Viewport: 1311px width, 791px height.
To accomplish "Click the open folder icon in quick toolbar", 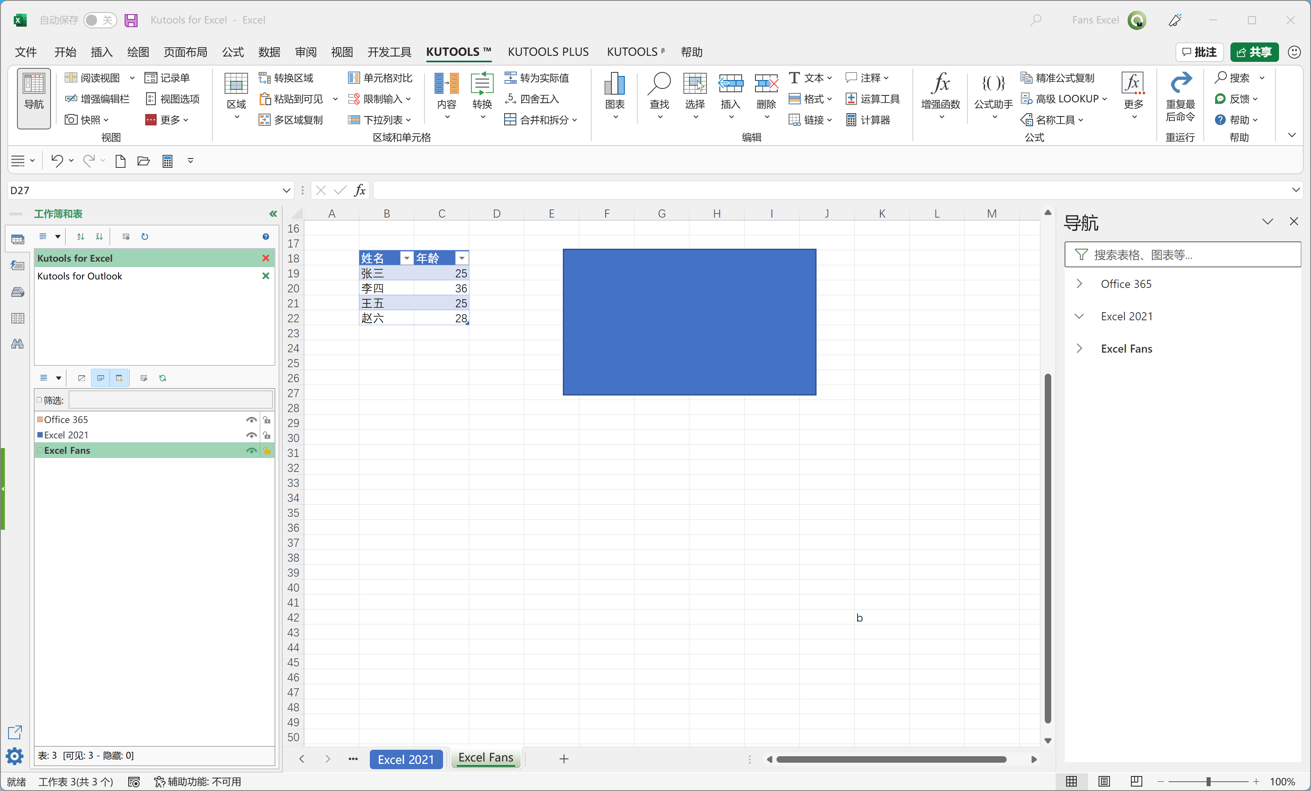I will pos(143,161).
